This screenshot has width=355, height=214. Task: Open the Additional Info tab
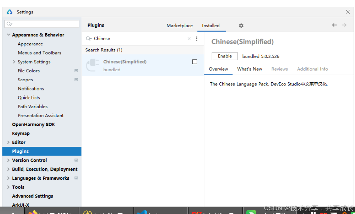313,69
